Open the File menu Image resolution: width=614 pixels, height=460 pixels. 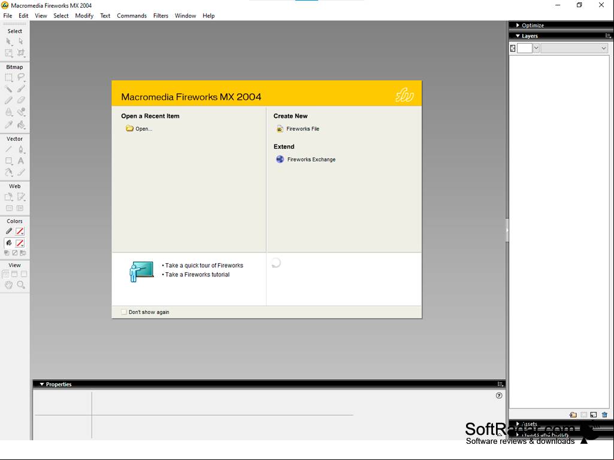(x=8, y=16)
